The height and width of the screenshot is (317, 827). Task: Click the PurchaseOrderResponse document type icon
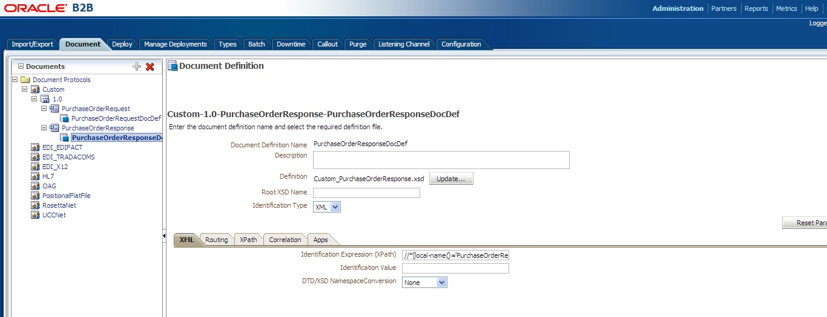(54, 128)
